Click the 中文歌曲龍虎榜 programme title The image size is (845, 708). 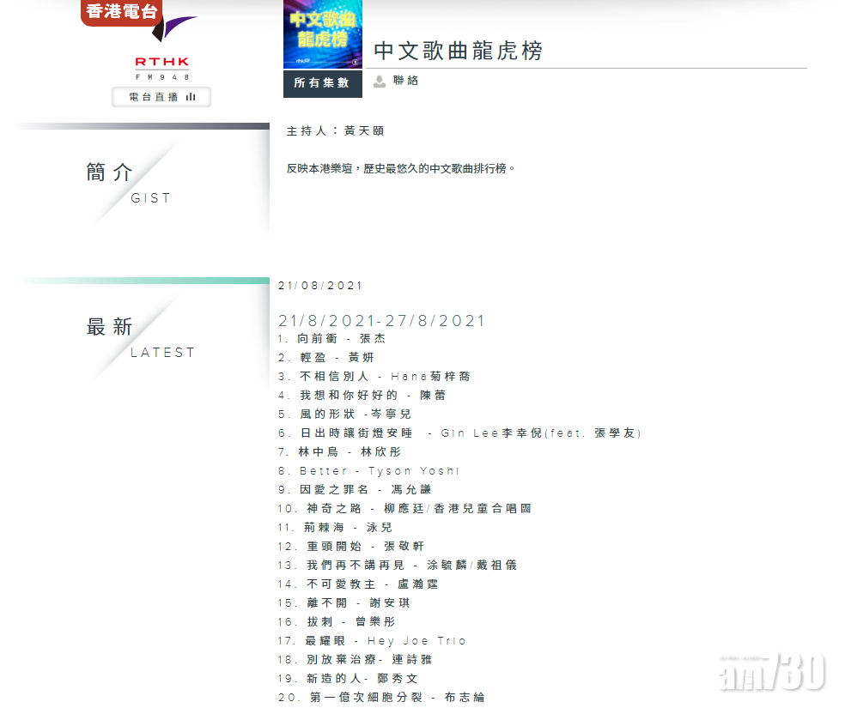tap(459, 51)
